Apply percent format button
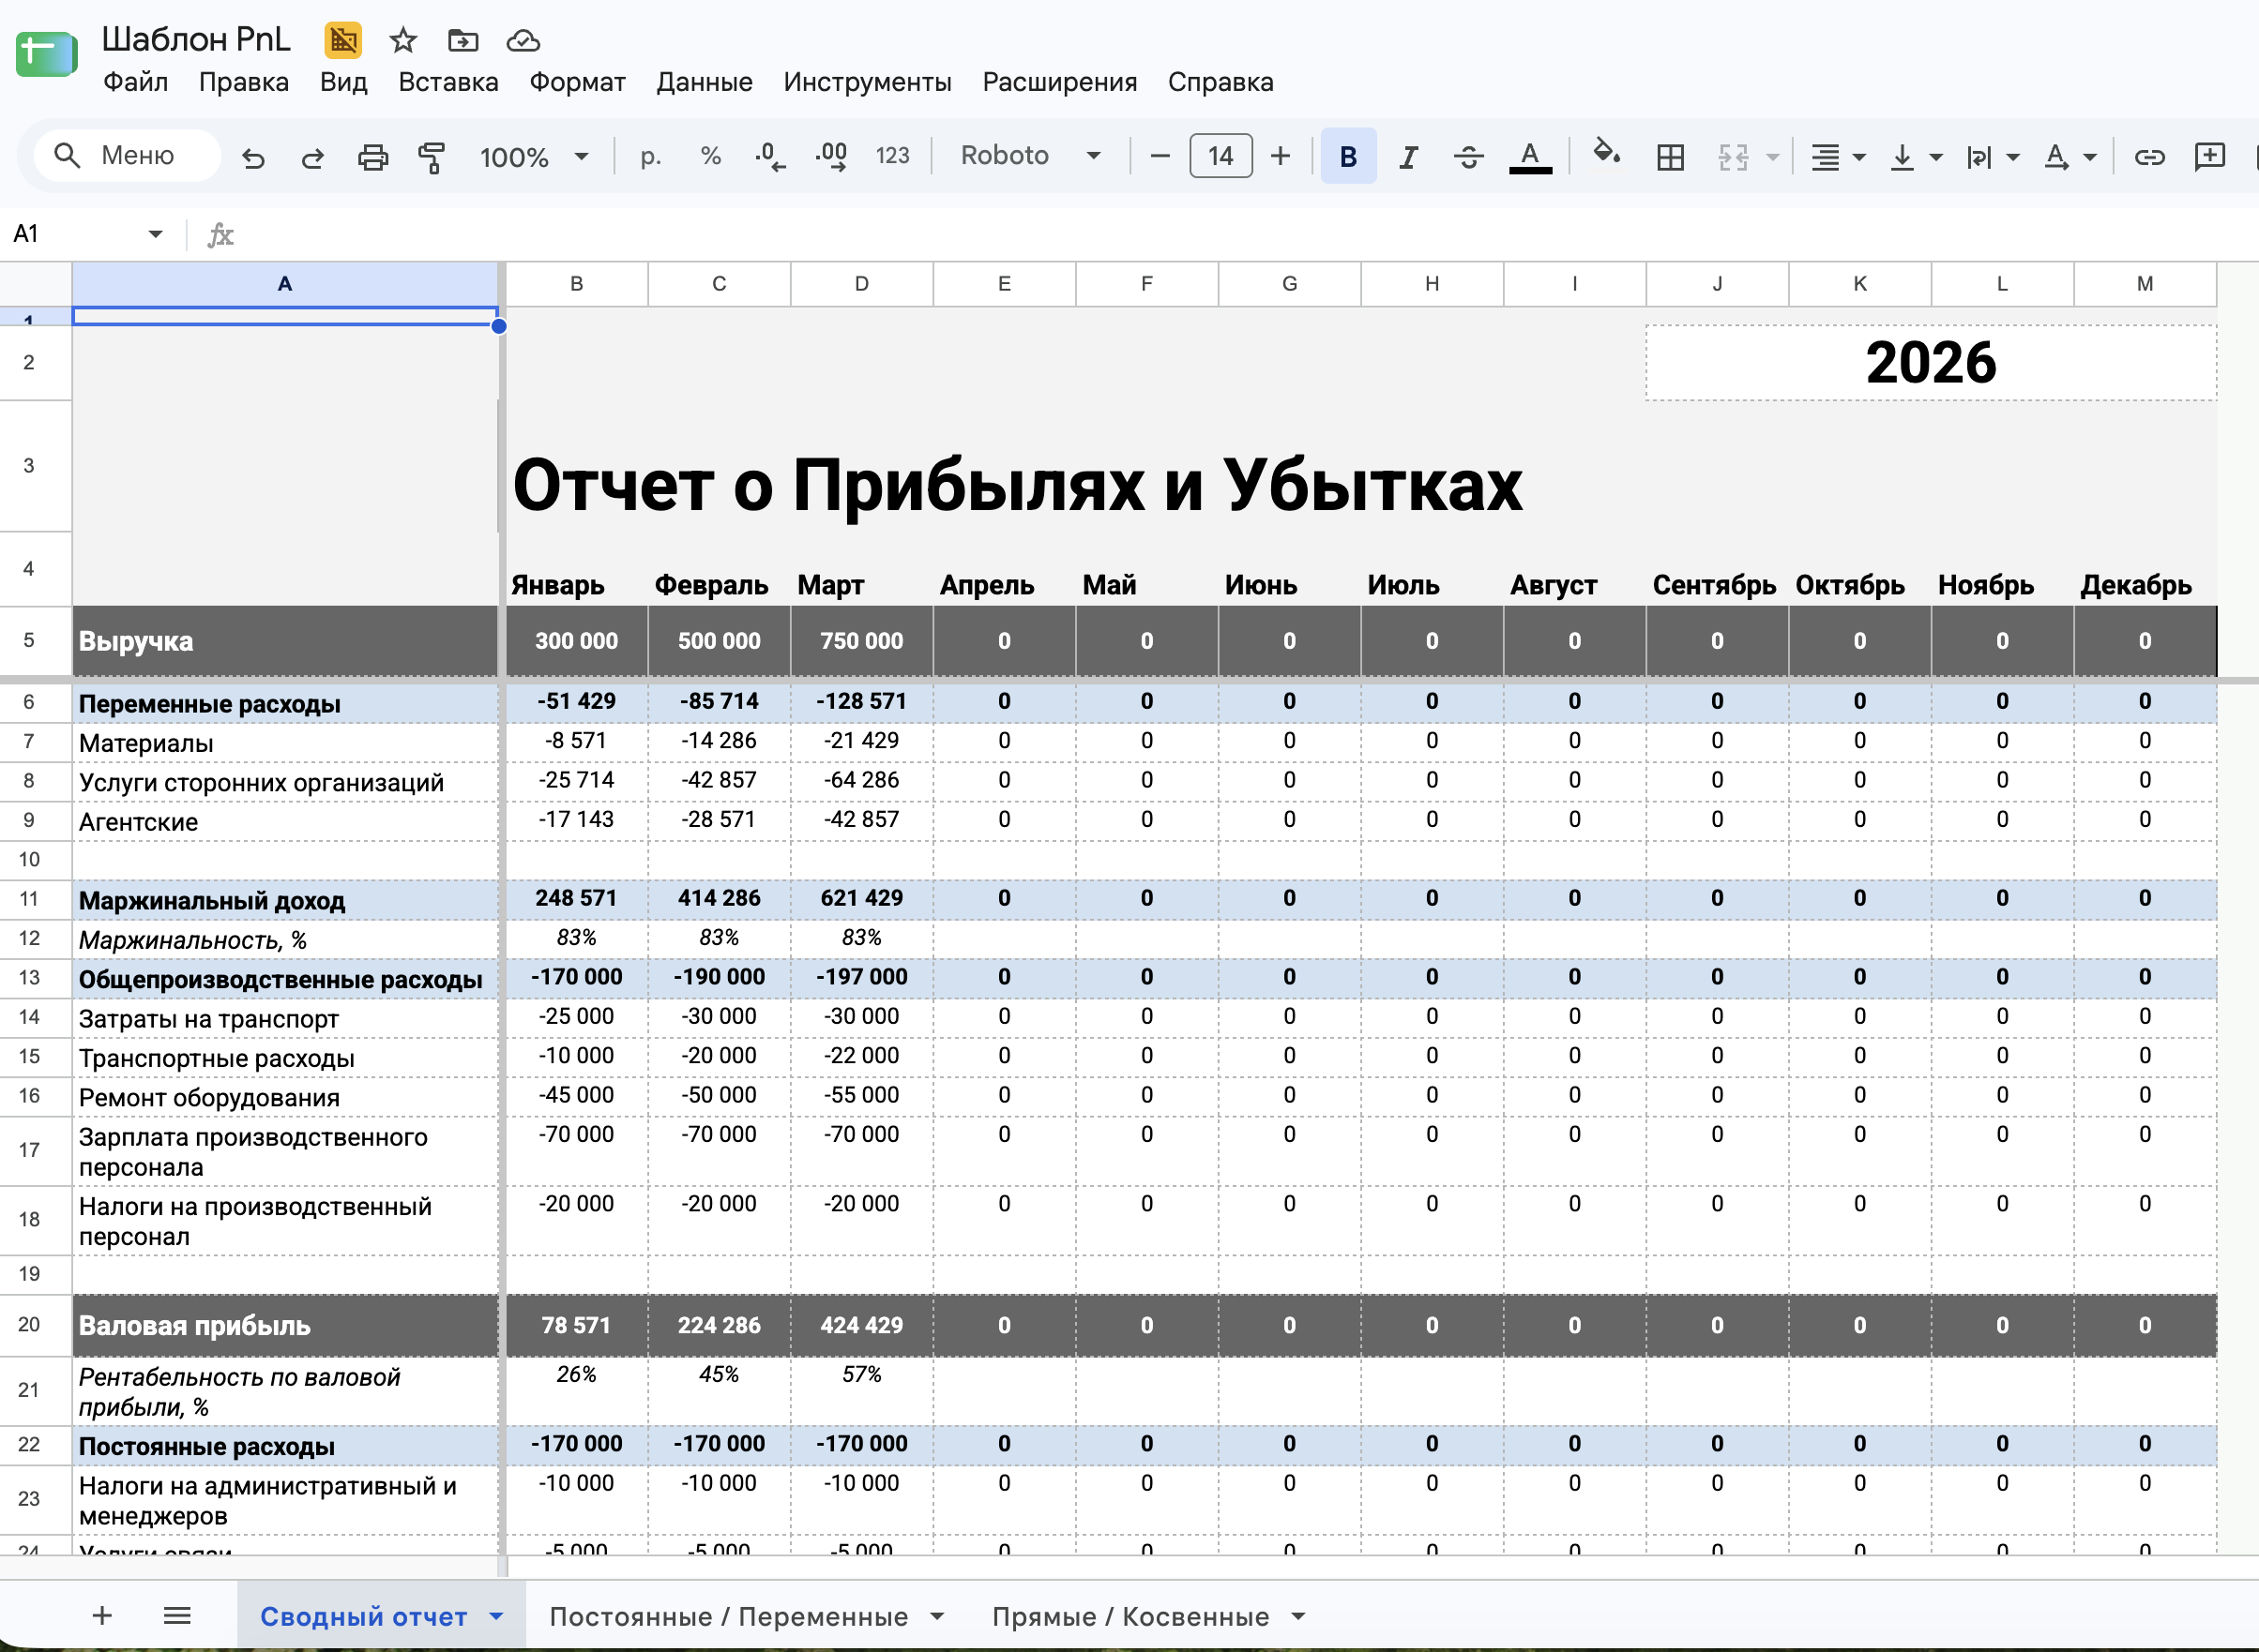This screenshot has width=2259, height=1652. click(710, 156)
